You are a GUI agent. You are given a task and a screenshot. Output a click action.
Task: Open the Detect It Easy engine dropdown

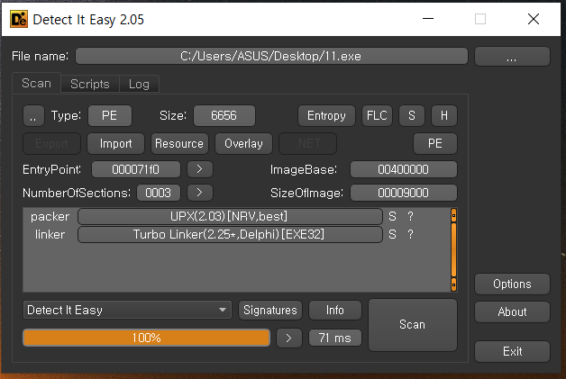click(x=127, y=310)
